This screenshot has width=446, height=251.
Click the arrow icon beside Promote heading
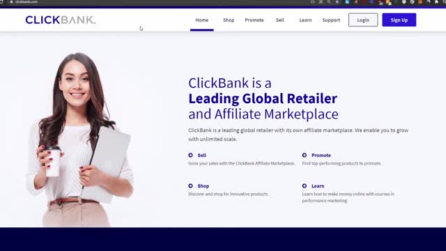(x=305, y=155)
